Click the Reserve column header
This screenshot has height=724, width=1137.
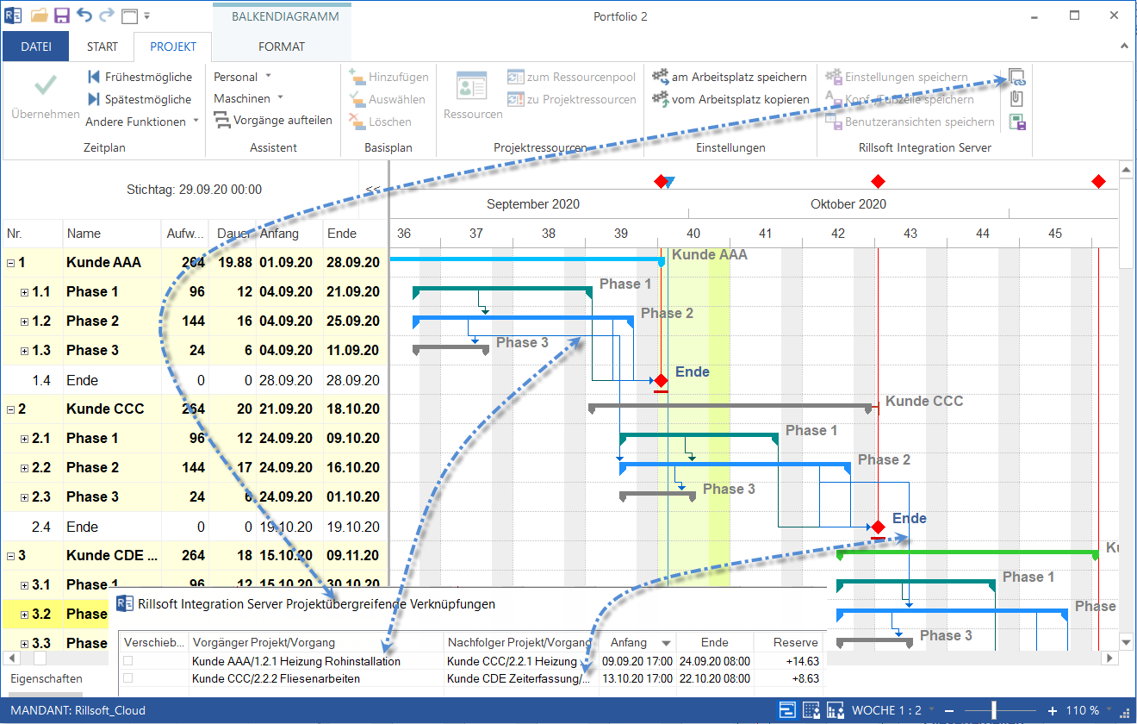(789, 642)
